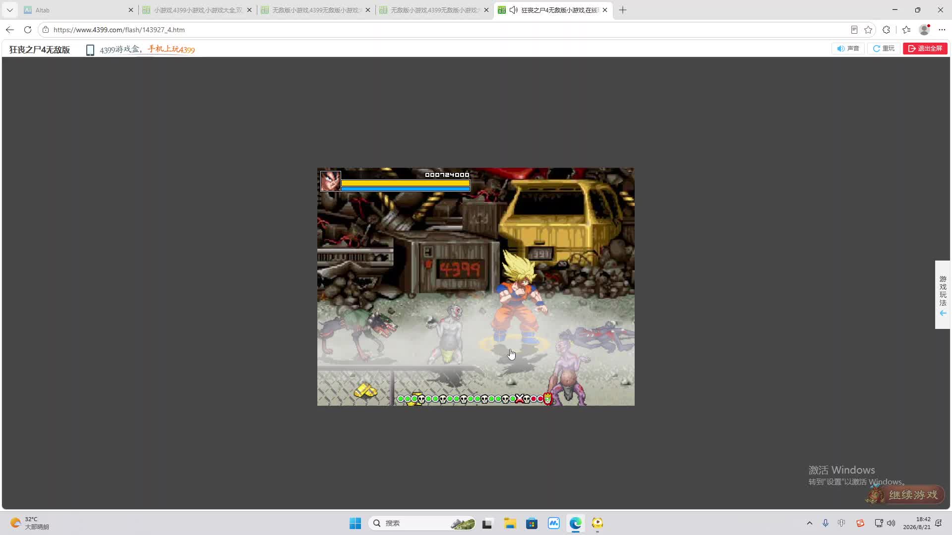The width and height of the screenshot is (952, 535).
Task: Click the gold bars pickup in game
Action: click(365, 391)
